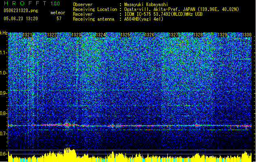Click time marker 1325
Image resolution: width=256 pixels, height=162 pixels.
125,35
